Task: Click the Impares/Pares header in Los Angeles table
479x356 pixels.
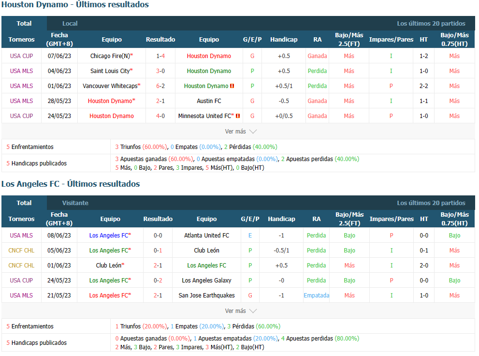Action: coord(392,219)
